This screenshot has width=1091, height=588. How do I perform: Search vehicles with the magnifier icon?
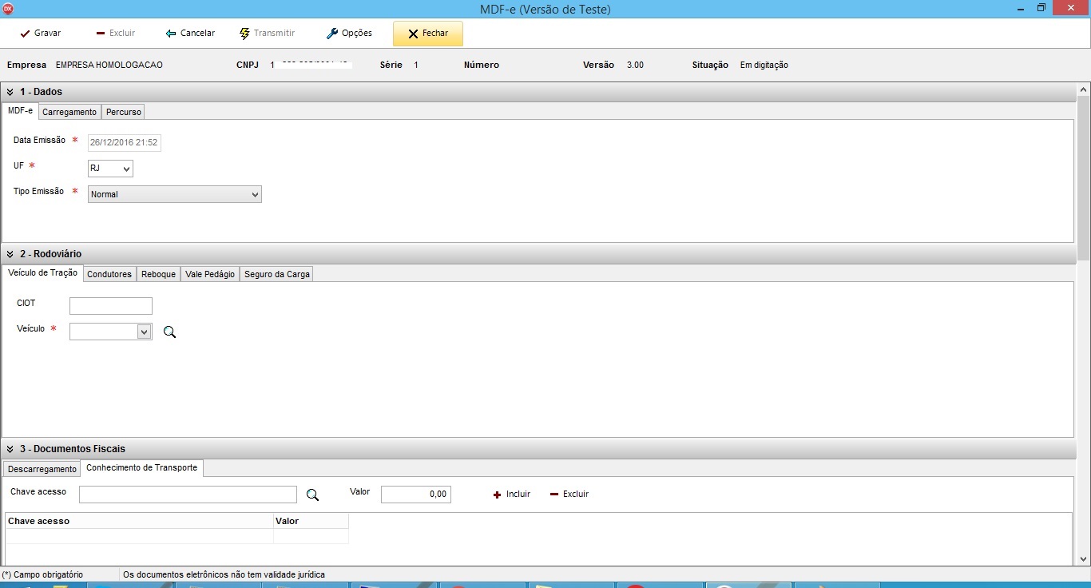169,332
